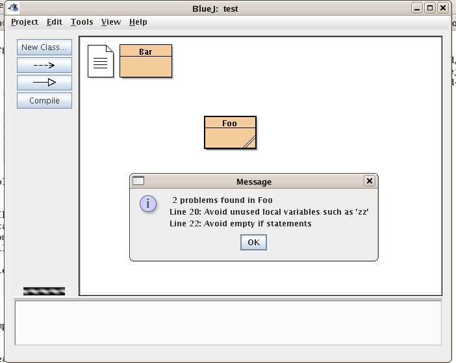Image resolution: width=456 pixels, height=363 pixels.
Task: Close the Message dialog with X
Action: tap(370, 181)
